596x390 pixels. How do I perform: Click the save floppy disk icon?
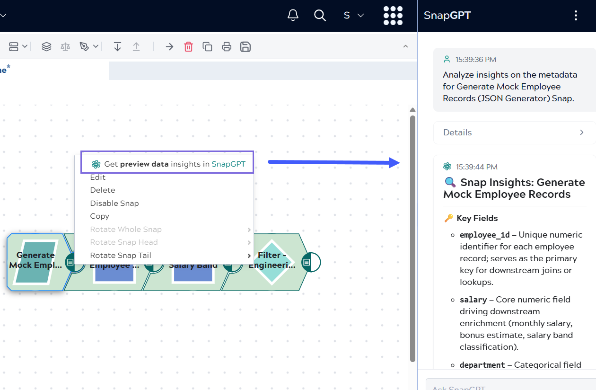(x=245, y=46)
